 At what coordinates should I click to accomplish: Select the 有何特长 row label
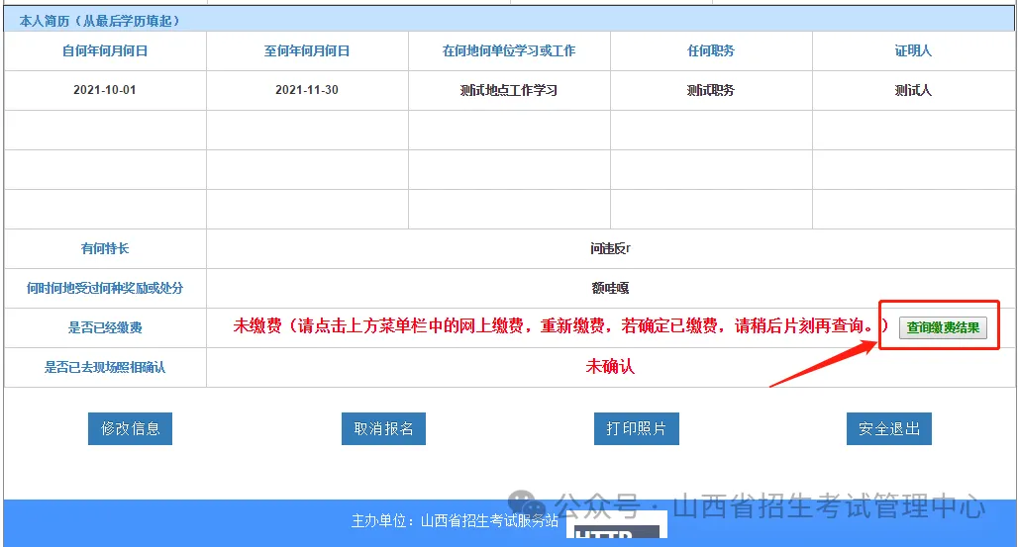click(105, 248)
